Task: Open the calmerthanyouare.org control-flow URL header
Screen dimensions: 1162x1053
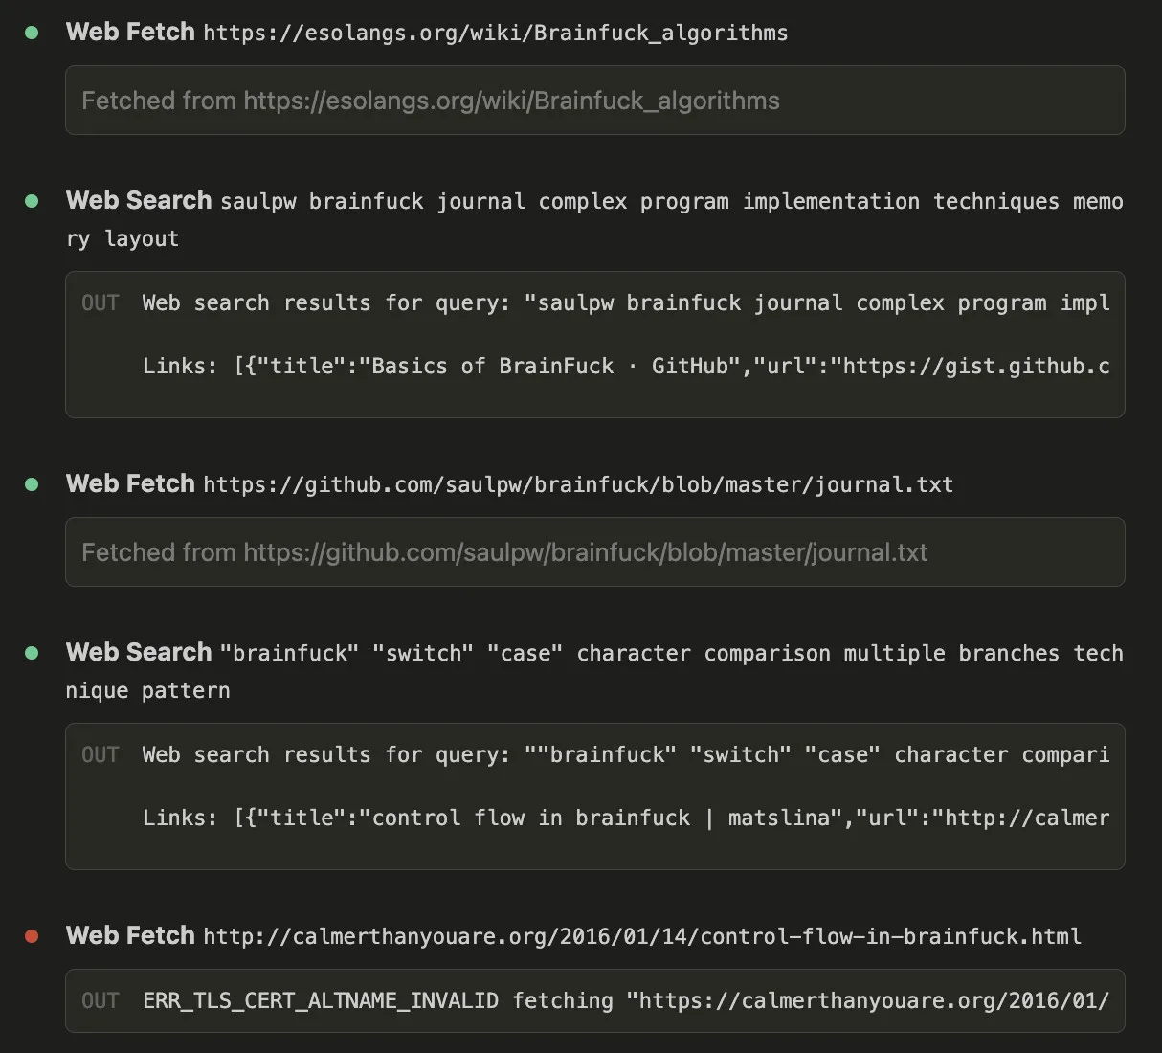Action: tap(642, 937)
